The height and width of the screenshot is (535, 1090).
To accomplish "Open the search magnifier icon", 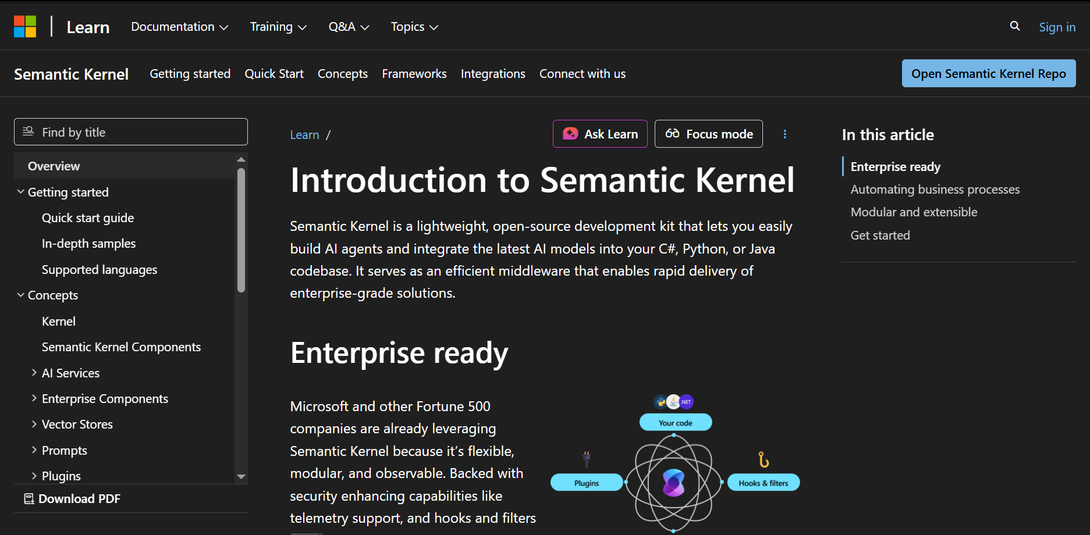I will click(x=1014, y=26).
